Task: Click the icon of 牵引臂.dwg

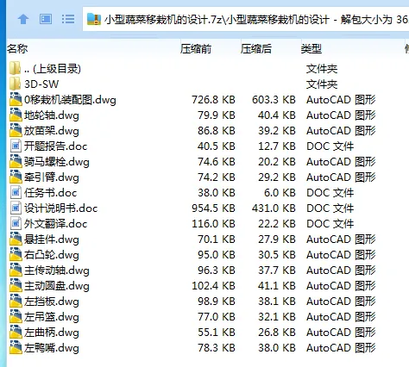Action: (16, 177)
